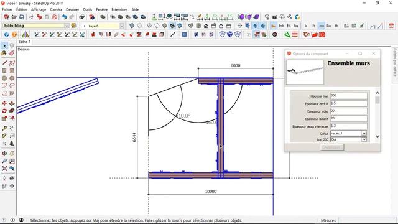Select the Select arrow tool

4,45
